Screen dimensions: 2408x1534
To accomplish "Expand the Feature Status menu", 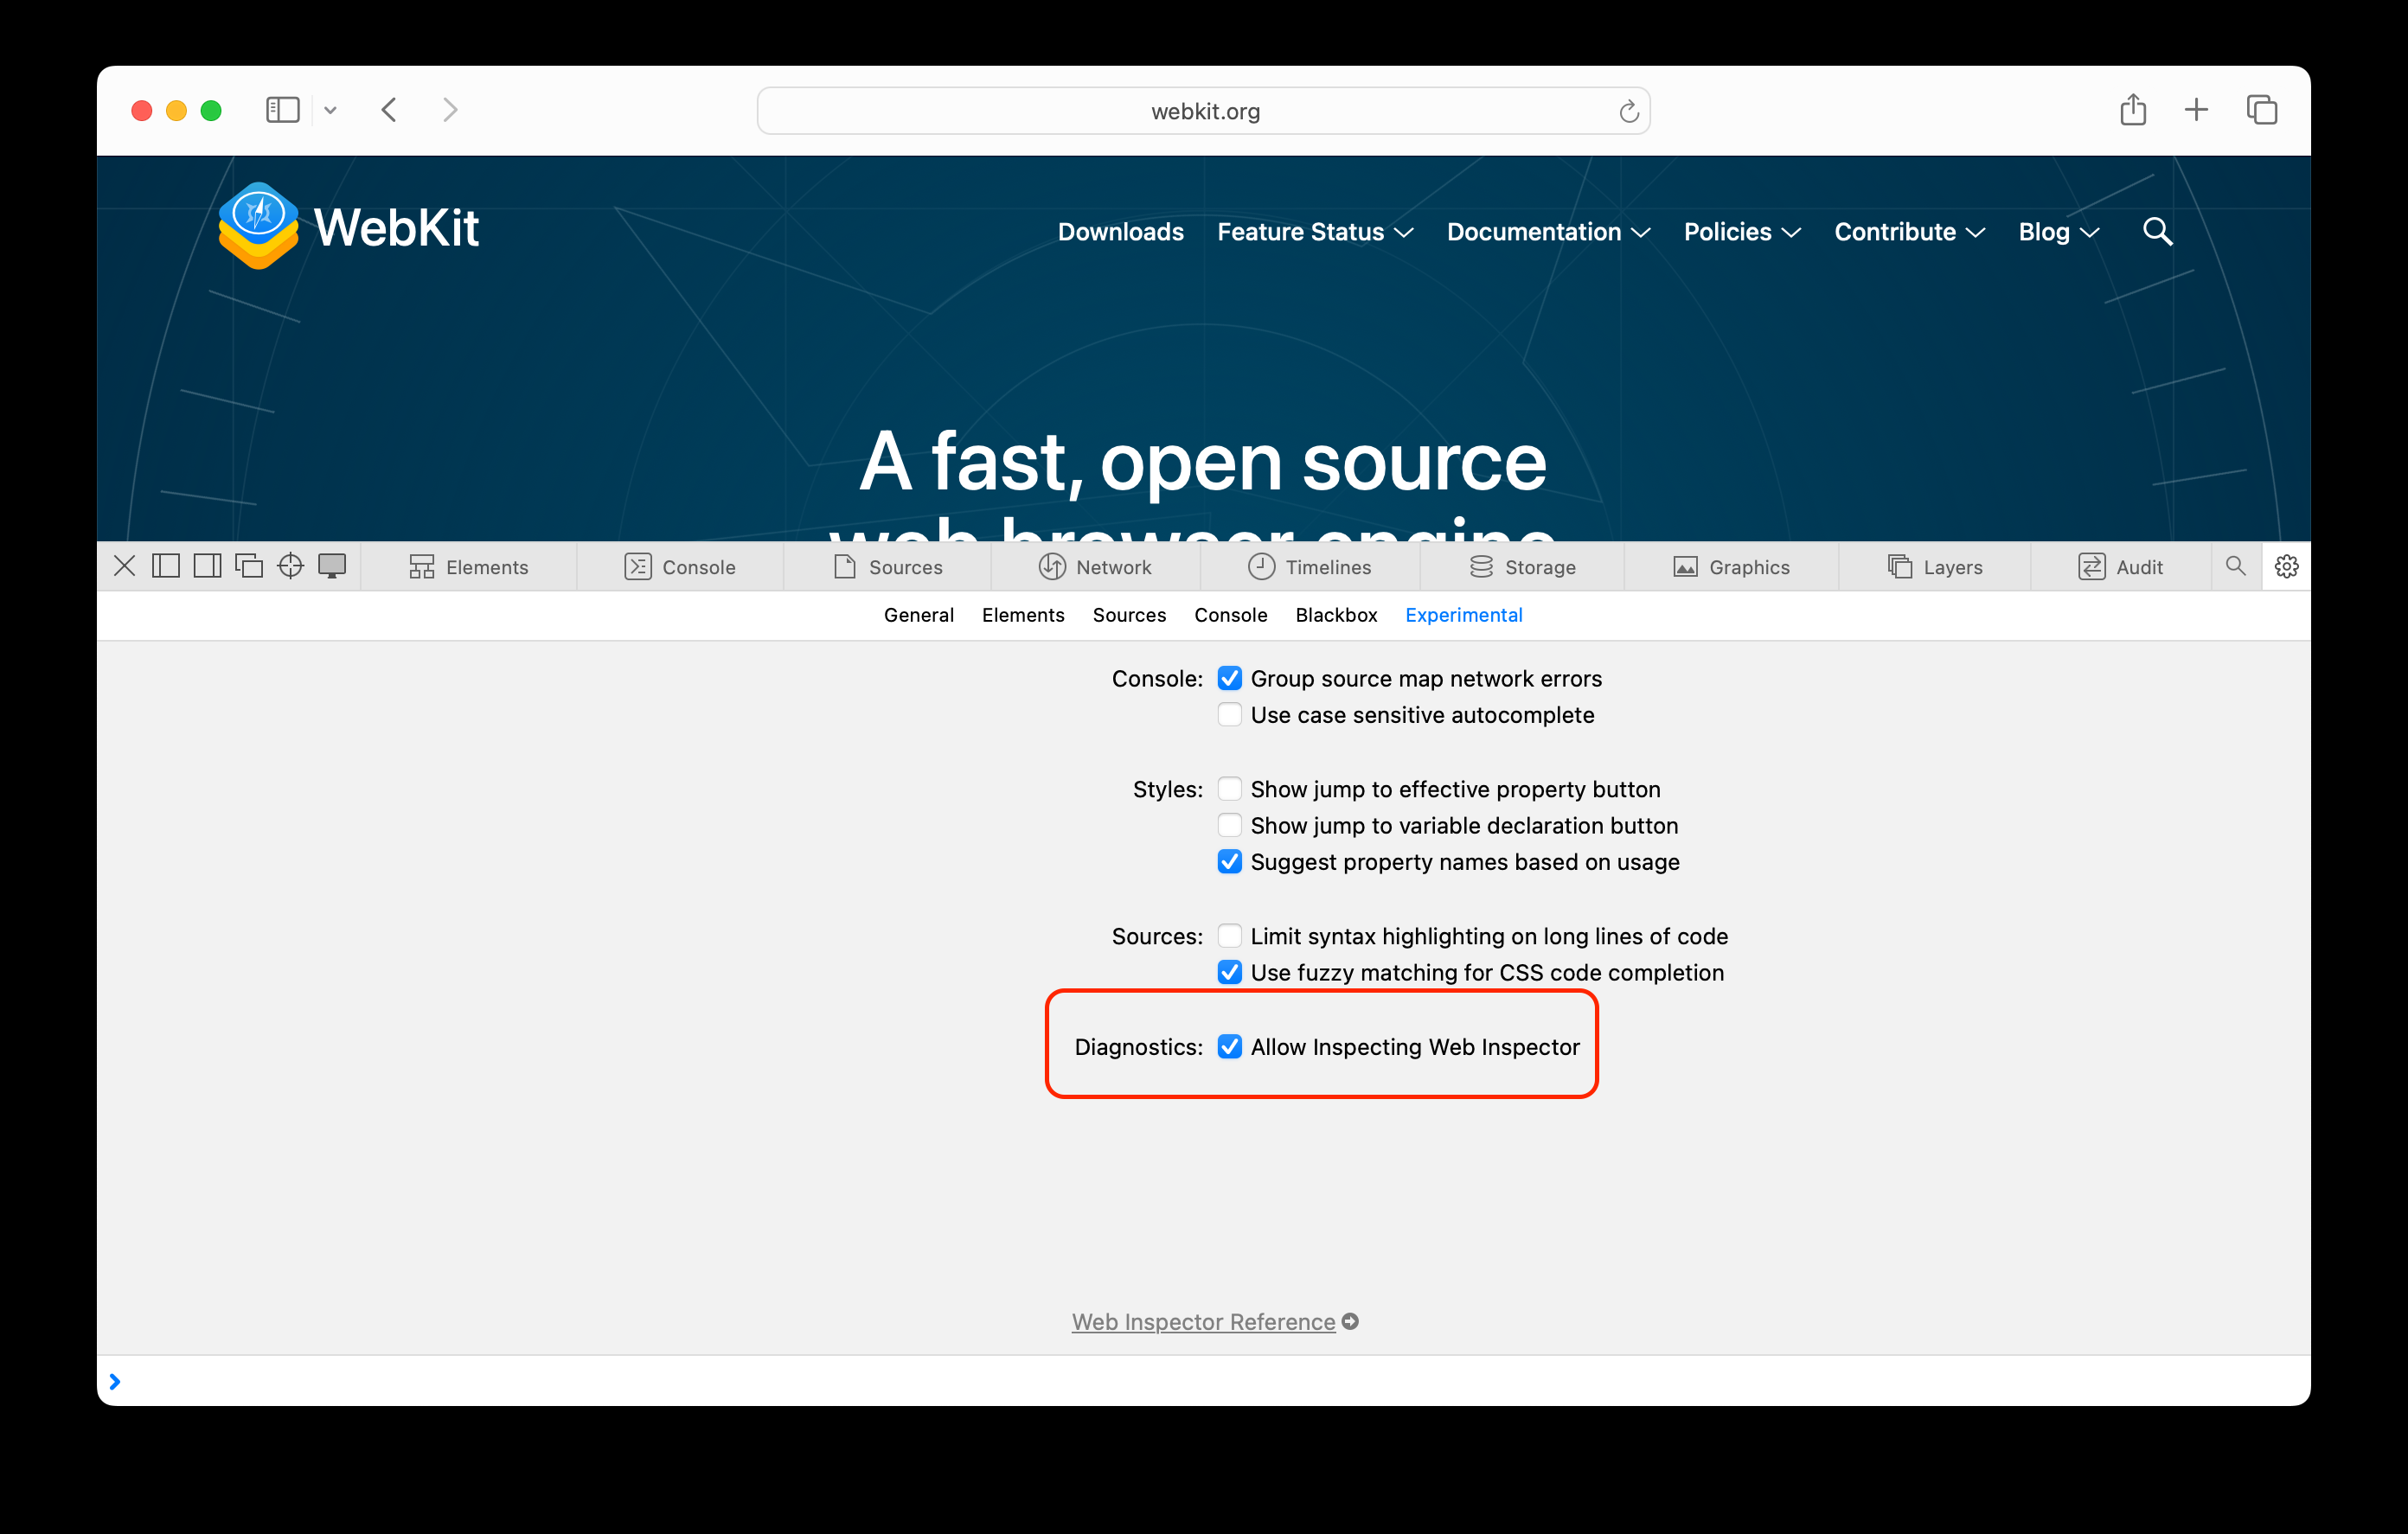I will click(x=1314, y=232).
